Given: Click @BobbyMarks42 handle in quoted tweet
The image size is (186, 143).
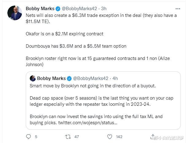Looking at the screenshot, I should point(90,78).
